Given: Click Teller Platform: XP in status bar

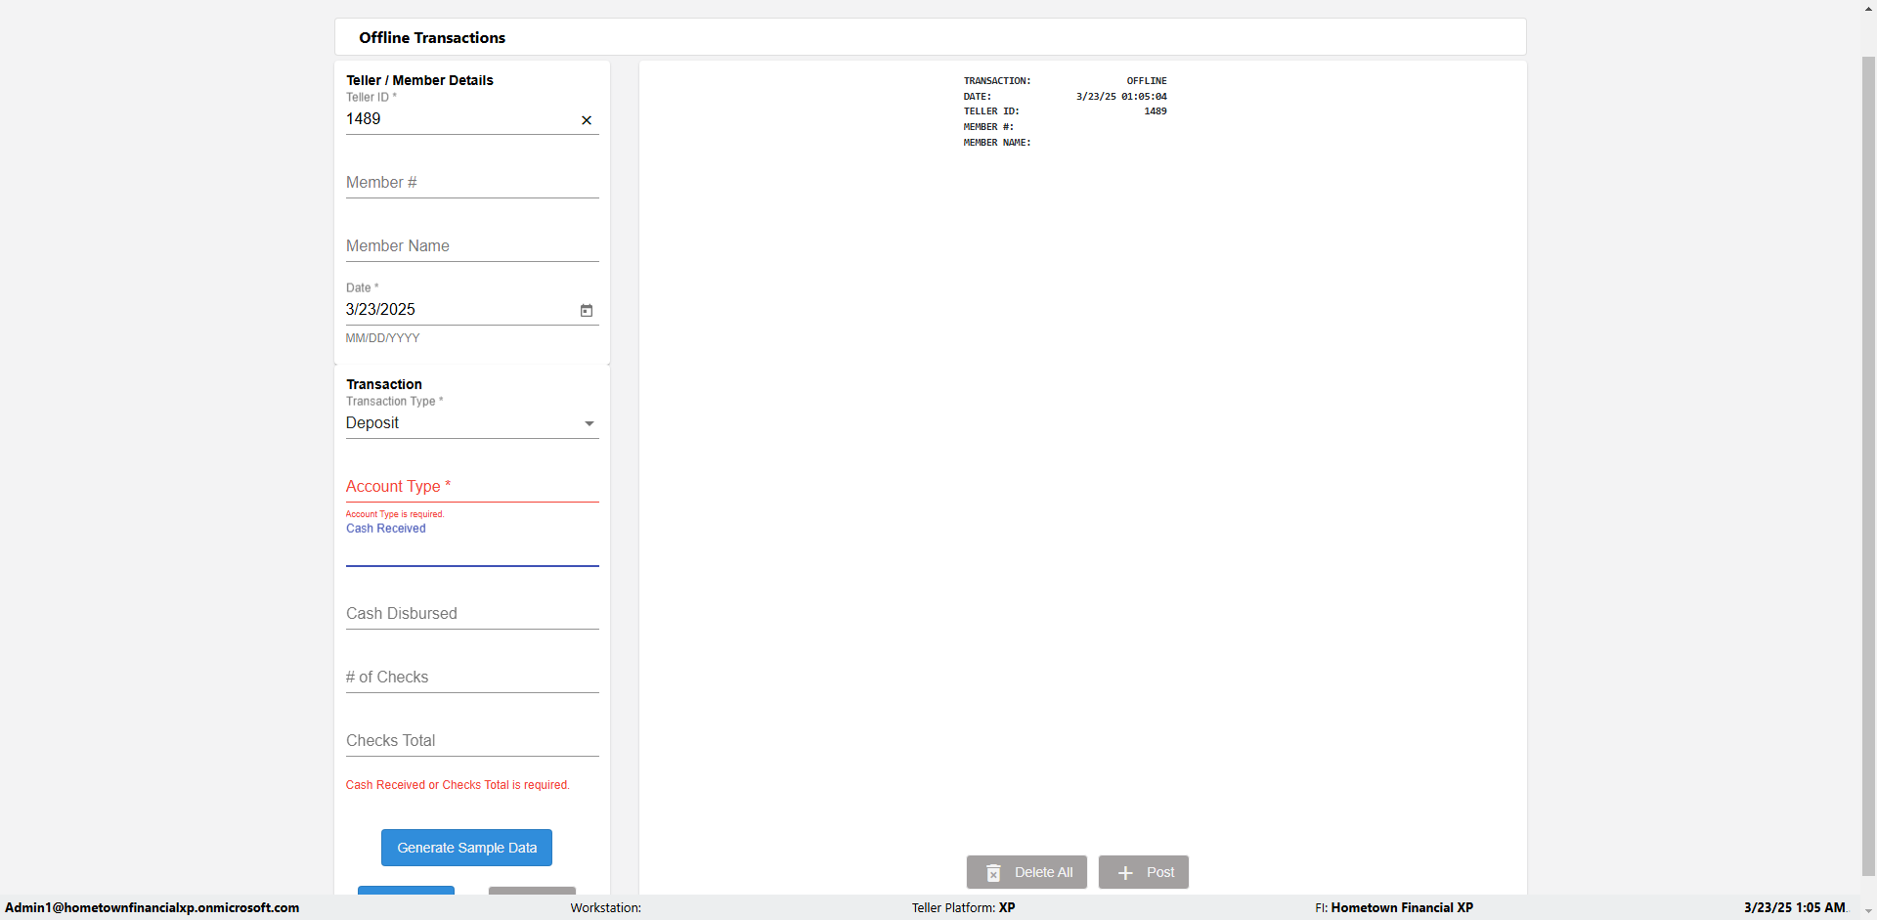Looking at the screenshot, I should pos(964,908).
